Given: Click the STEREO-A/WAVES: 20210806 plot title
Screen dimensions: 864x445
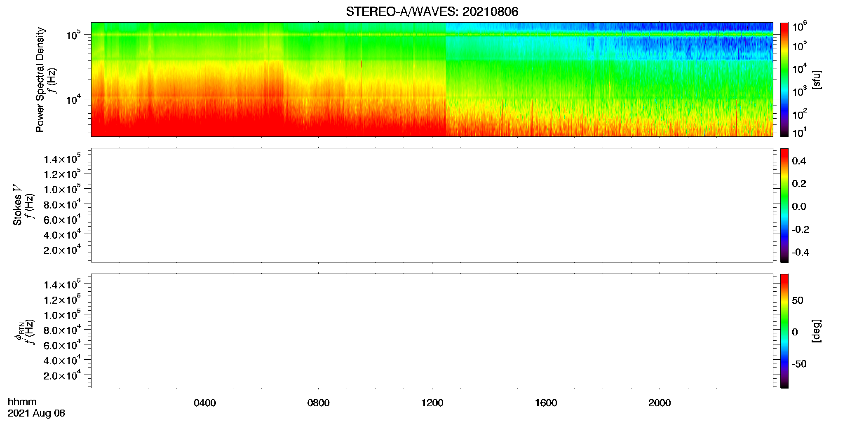Looking at the screenshot, I should tap(432, 12).
